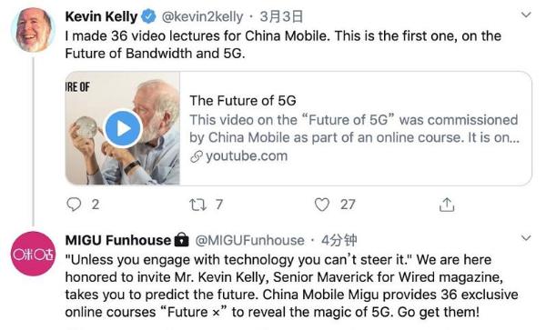The image size is (546, 330).
Task: Open the @kevin2kelly handle
Action: (x=202, y=16)
